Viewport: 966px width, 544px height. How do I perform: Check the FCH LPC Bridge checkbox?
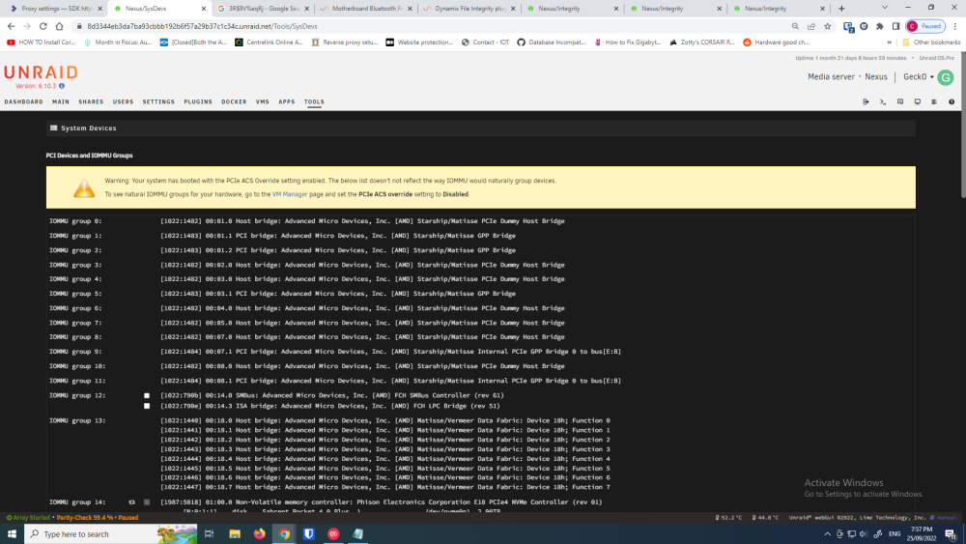(147, 406)
